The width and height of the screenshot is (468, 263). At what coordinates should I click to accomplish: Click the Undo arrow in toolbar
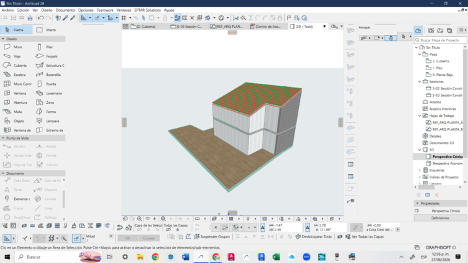40,18
